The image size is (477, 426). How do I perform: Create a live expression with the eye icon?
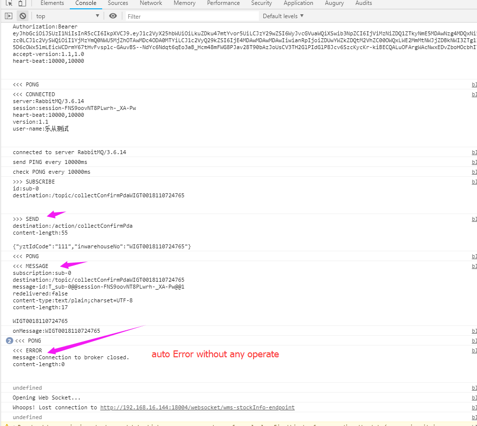[112, 16]
